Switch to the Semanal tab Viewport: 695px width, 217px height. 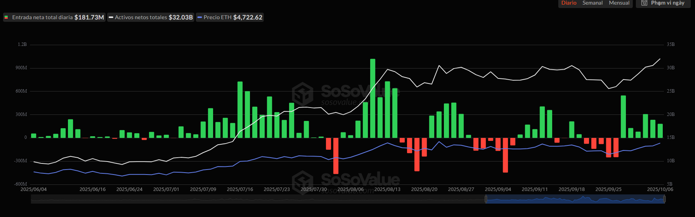click(x=592, y=3)
